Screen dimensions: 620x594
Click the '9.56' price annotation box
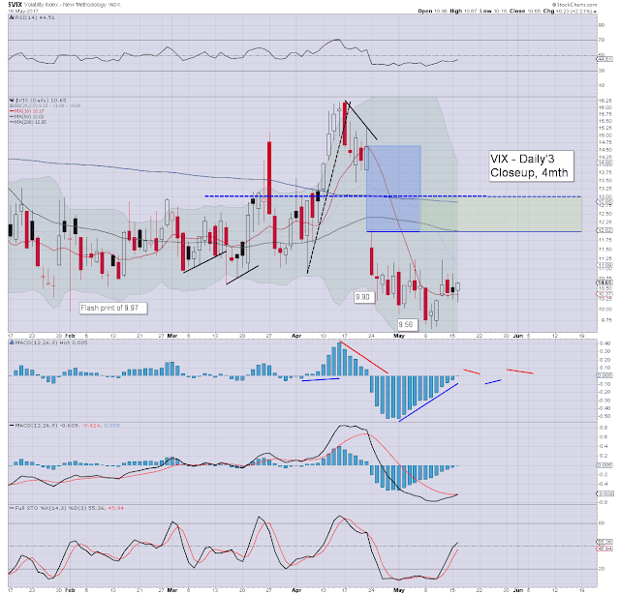pyautogui.click(x=407, y=325)
